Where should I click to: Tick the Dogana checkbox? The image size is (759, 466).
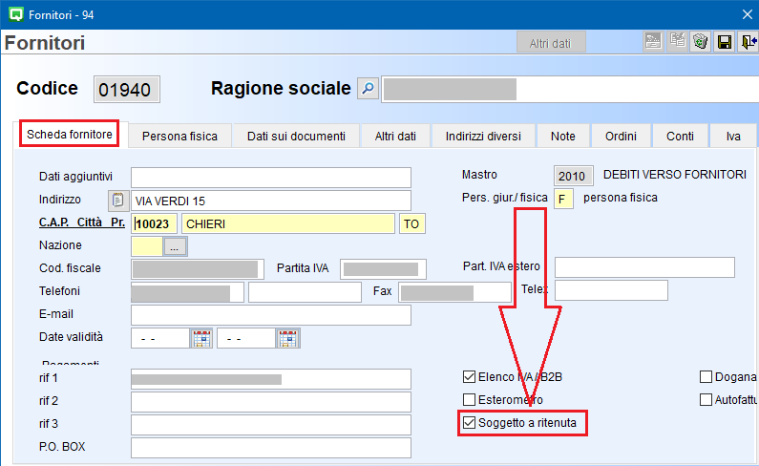click(x=706, y=377)
